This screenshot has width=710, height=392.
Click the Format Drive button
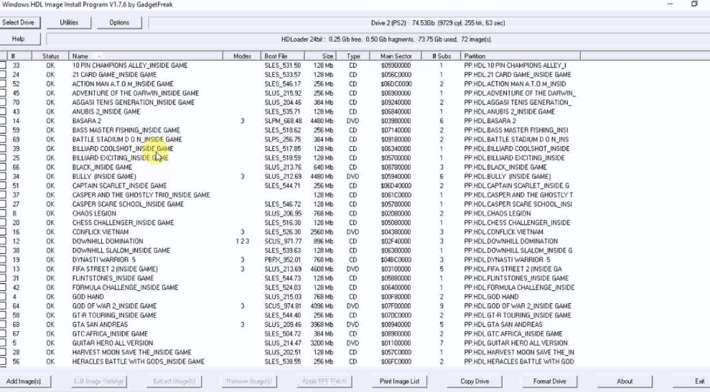click(x=549, y=381)
